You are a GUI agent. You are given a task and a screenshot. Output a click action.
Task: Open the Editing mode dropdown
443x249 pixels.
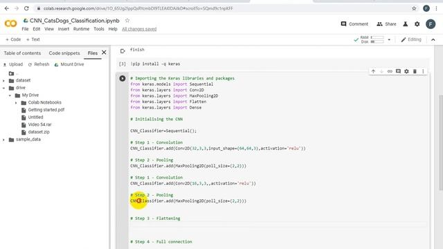[x=411, y=39]
